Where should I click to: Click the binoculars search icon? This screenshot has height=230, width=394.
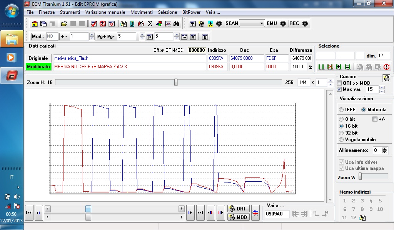click(176, 23)
